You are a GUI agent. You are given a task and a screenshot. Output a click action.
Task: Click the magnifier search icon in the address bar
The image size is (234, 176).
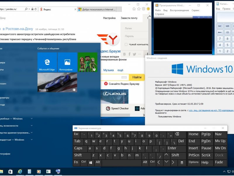point(26,9)
